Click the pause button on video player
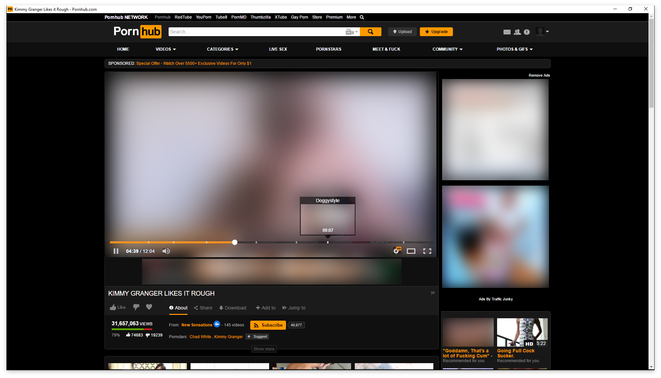Screen dimensions: 661x378 point(116,251)
